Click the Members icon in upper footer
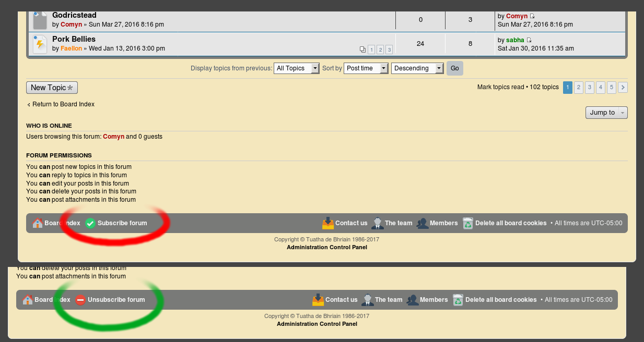This screenshot has height=342, width=644. (x=422, y=223)
